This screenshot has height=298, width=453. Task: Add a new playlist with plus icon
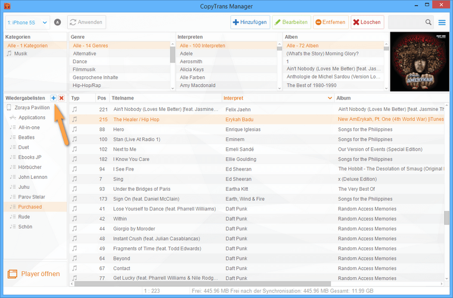(53, 98)
